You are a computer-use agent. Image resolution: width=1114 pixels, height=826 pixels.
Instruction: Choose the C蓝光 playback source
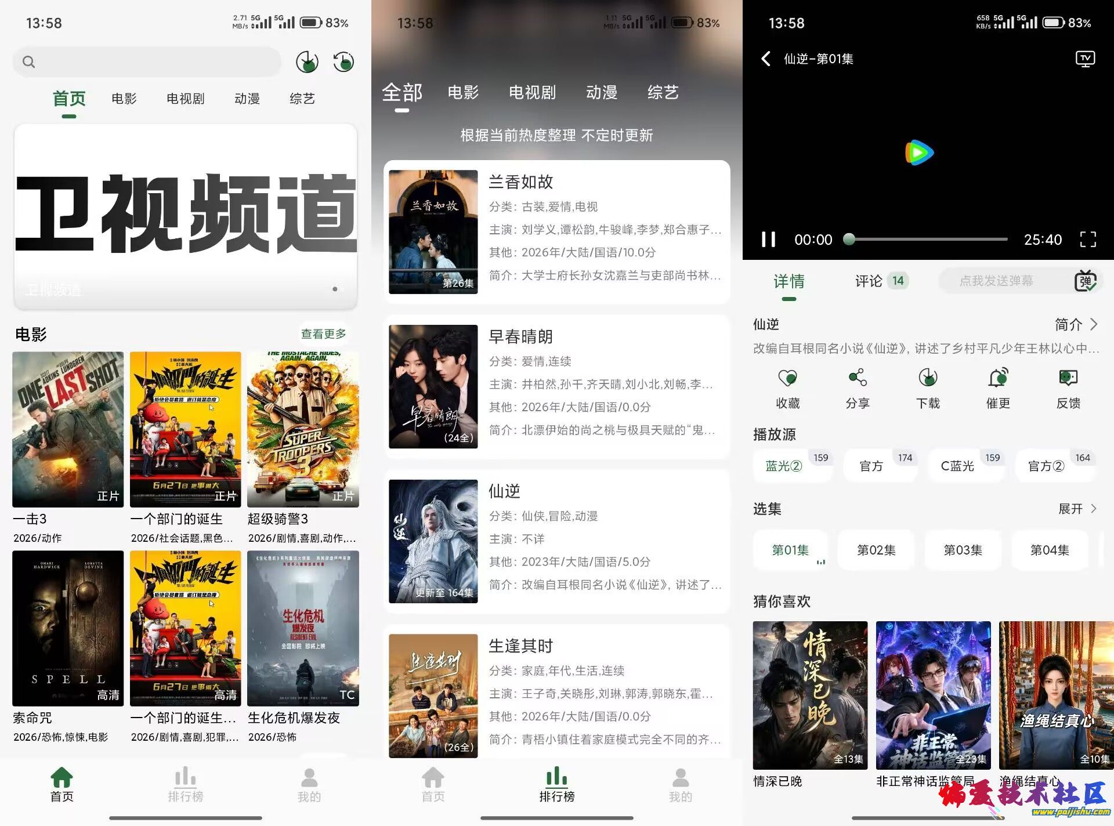[967, 466]
